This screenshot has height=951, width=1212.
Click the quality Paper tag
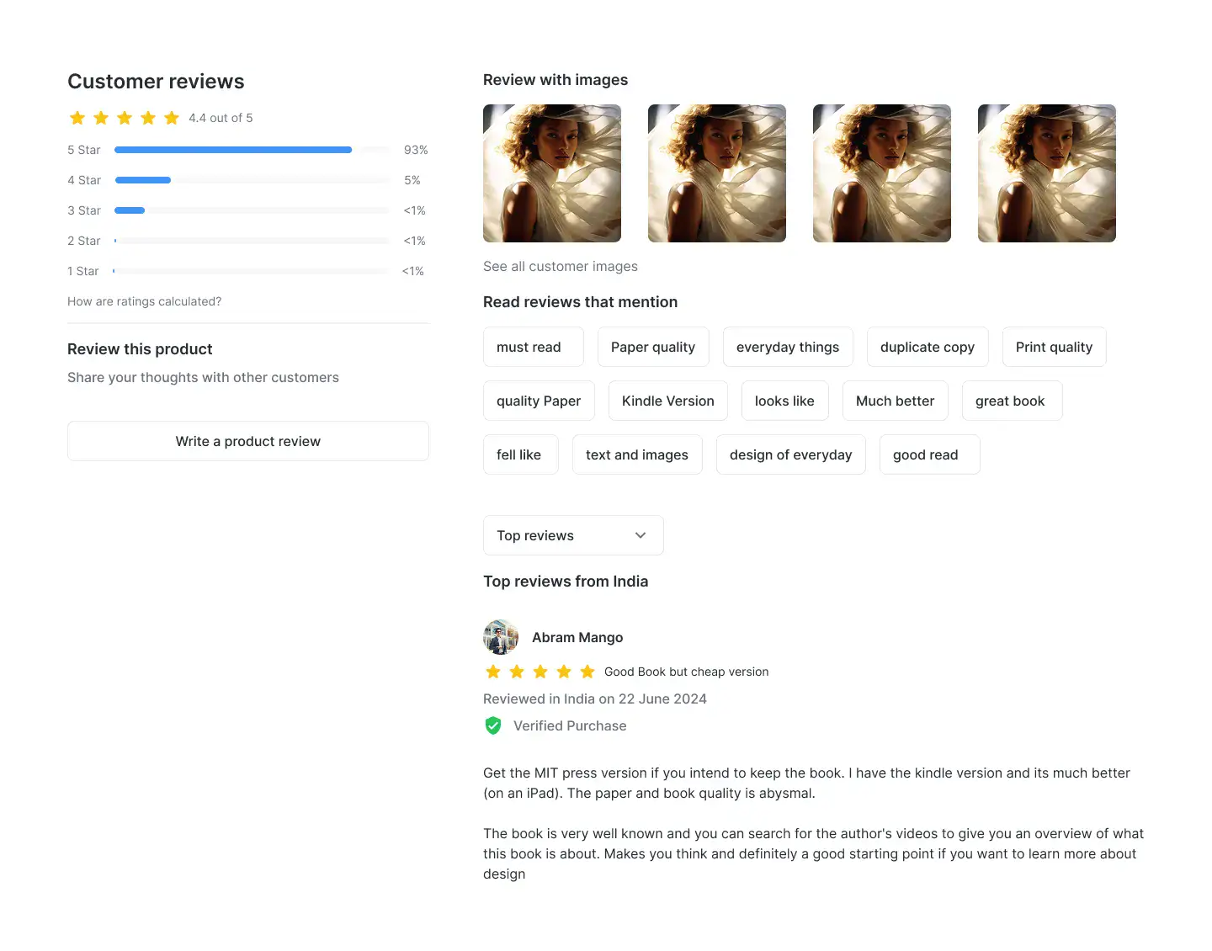tap(539, 401)
